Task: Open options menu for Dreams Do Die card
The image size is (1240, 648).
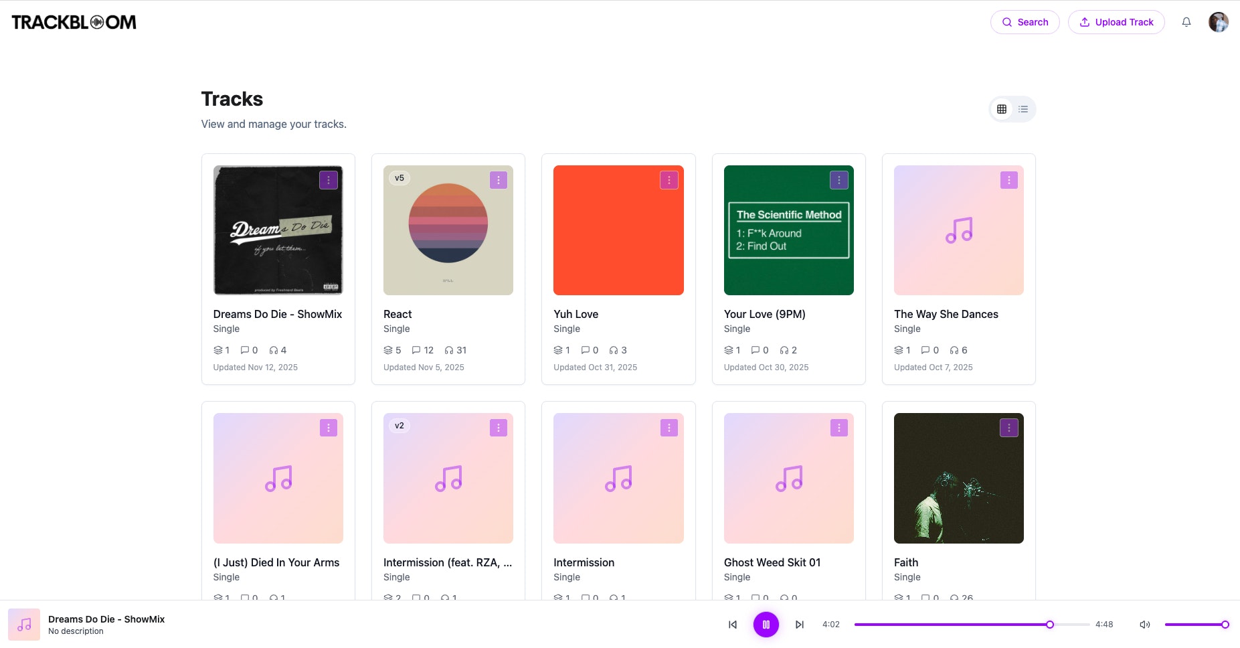Action: point(328,180)
